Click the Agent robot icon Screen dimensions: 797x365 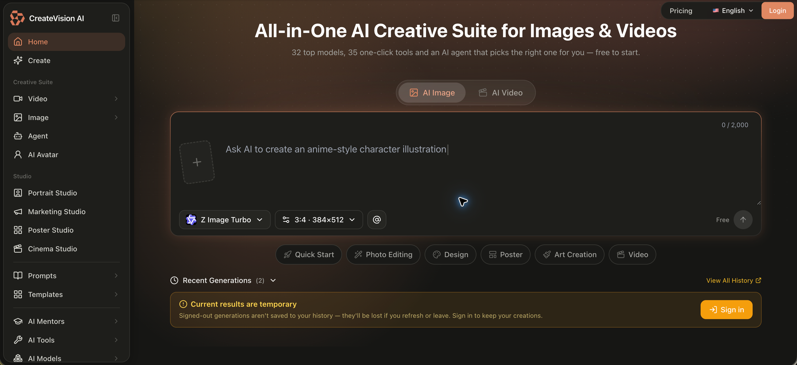tap(18, 136)
